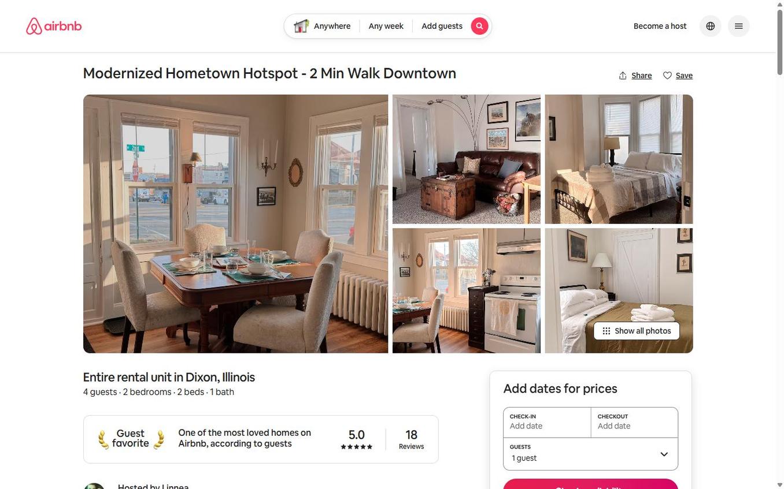Open the globe language selector
The image size is (784, 489).
tap(711, 26)
